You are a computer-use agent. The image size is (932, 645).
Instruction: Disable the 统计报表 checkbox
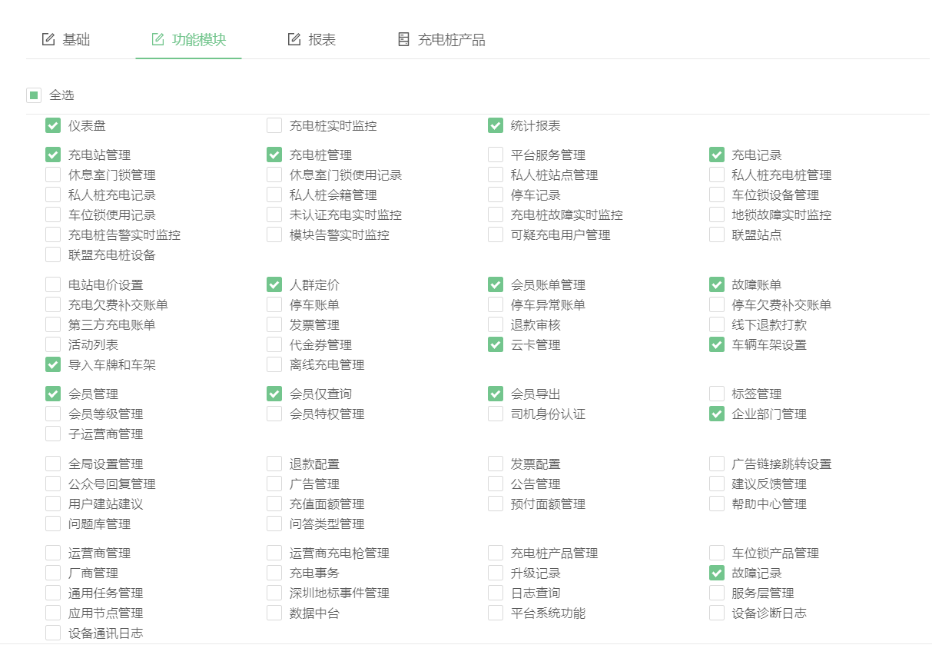click(x=495, y=125)
